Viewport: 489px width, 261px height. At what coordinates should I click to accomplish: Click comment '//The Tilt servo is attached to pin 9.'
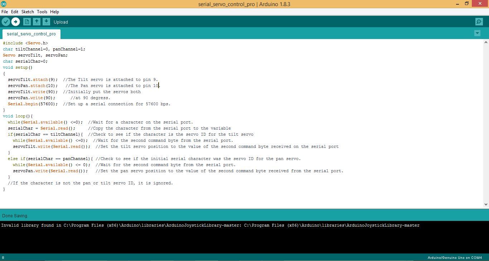[x=110, y=79]
